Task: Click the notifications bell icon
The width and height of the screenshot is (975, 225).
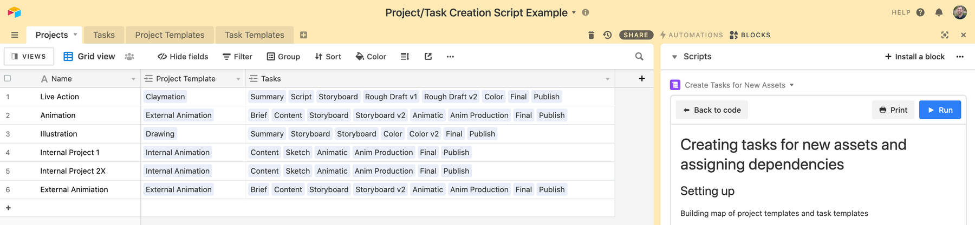Action: point(939,12)
